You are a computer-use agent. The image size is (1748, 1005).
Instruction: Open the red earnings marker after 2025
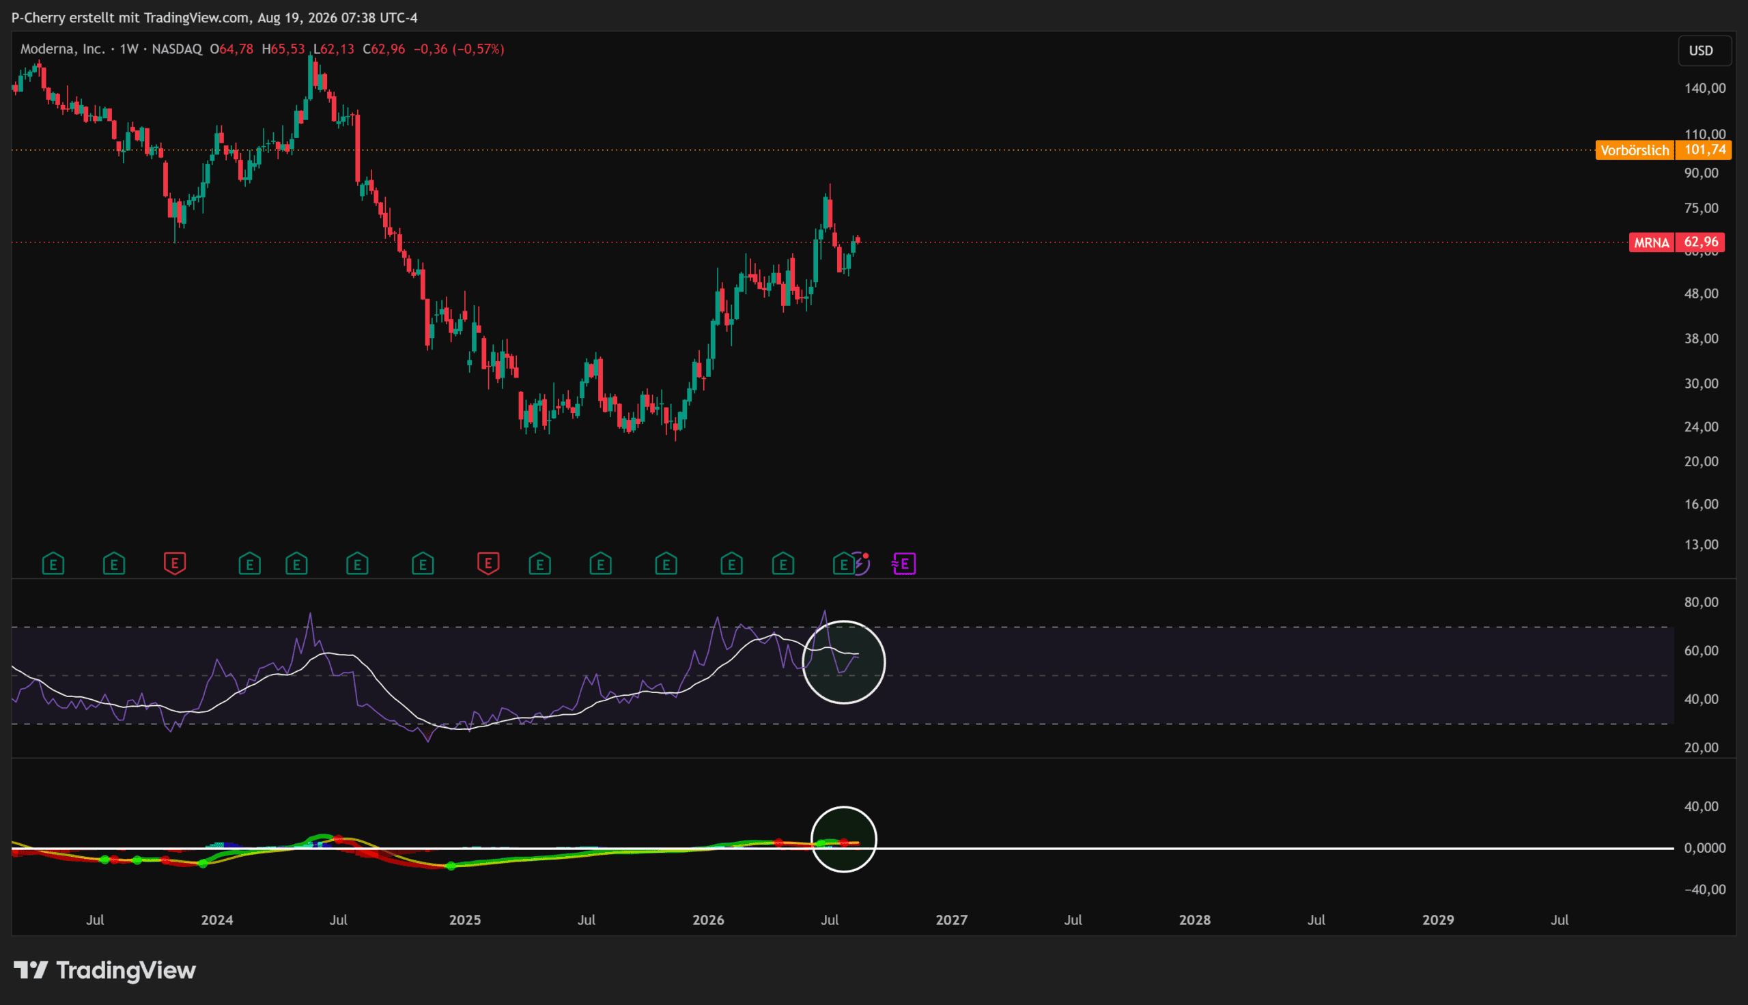click(488, 563)
